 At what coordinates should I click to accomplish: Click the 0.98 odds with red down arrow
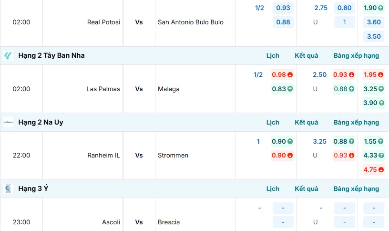pyautogui.click(x=283, y=74)
